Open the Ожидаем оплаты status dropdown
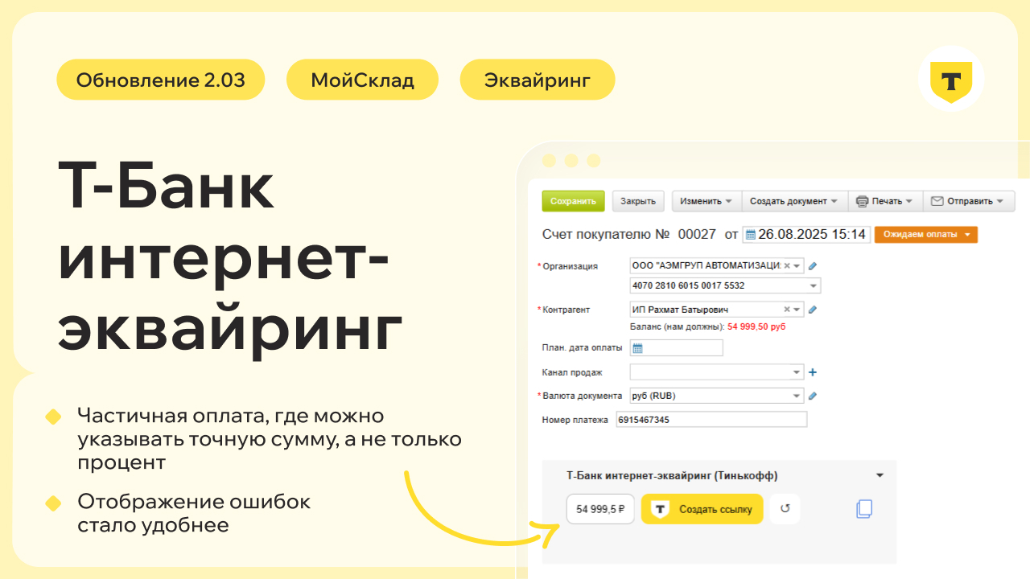1030x579 pixels. pyautogui.click(x=925, y=235)
